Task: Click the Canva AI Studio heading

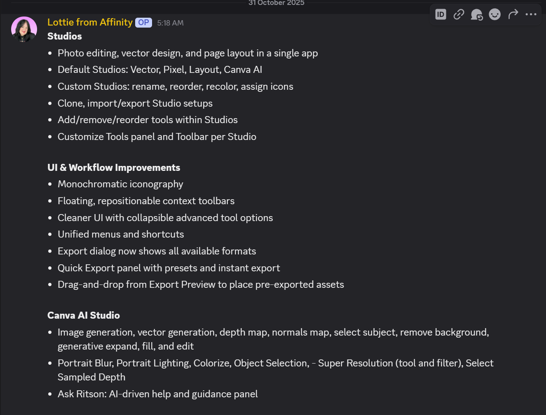Action: (84, 315)
